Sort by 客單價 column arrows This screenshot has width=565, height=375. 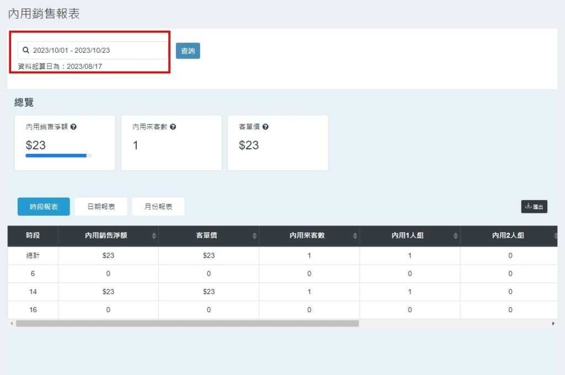(254, 236)
